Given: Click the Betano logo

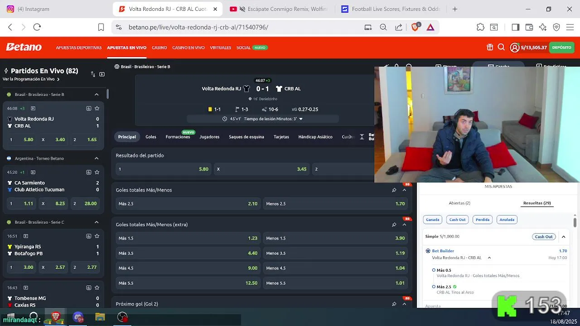Looking at the screenshot, I should coord(24,47).
